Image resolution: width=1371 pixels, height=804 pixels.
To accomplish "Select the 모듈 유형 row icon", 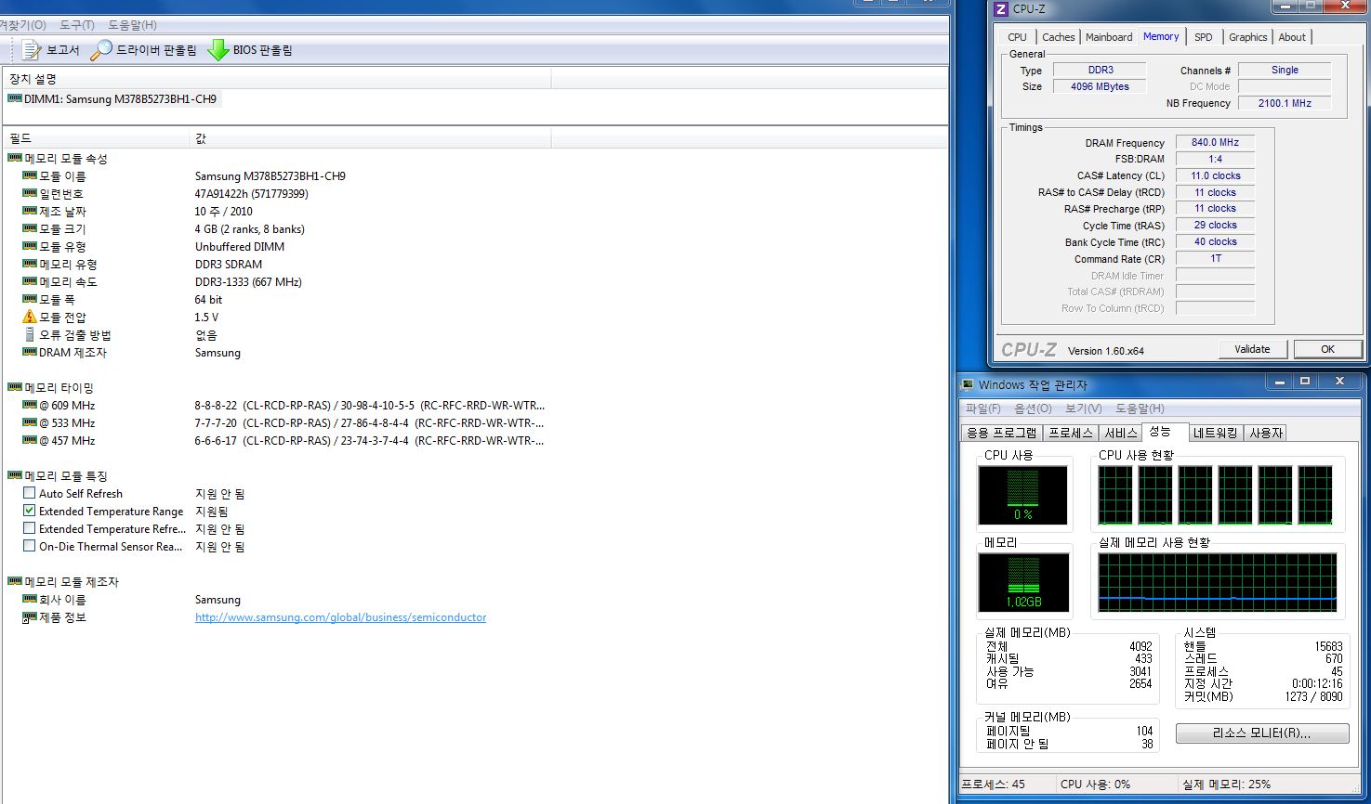I will click(30, 246).
